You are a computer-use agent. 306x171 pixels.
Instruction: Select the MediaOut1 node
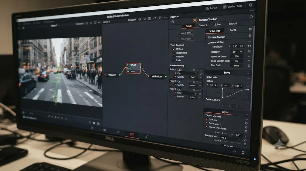coord(157,77)
